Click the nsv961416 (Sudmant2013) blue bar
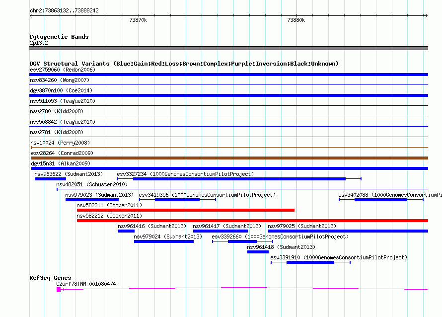 126,231
